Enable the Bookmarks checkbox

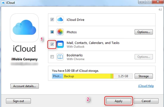52,57
